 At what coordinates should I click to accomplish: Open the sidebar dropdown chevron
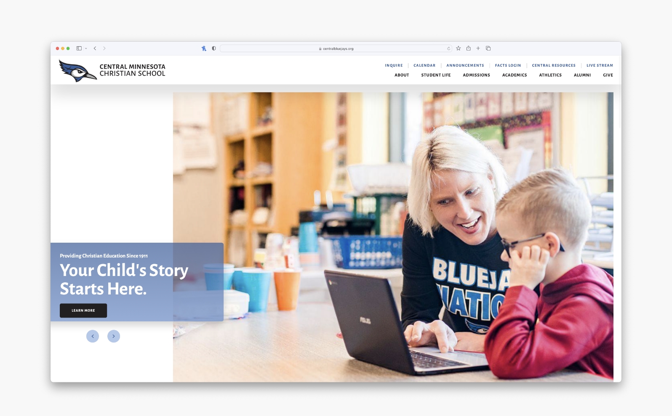pos(86,48)
